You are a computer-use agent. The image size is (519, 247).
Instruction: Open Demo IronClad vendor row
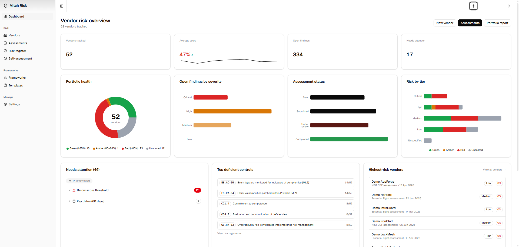coord(437,223)
